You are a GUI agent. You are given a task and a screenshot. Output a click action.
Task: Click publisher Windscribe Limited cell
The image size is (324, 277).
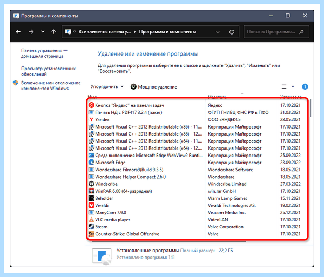pos(227,184)
